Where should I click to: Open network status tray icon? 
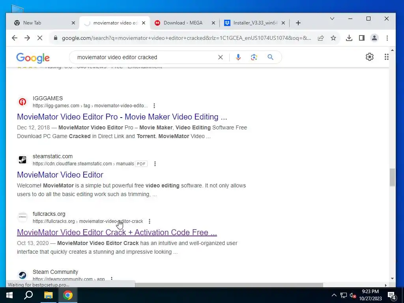[x=344, y=295]
